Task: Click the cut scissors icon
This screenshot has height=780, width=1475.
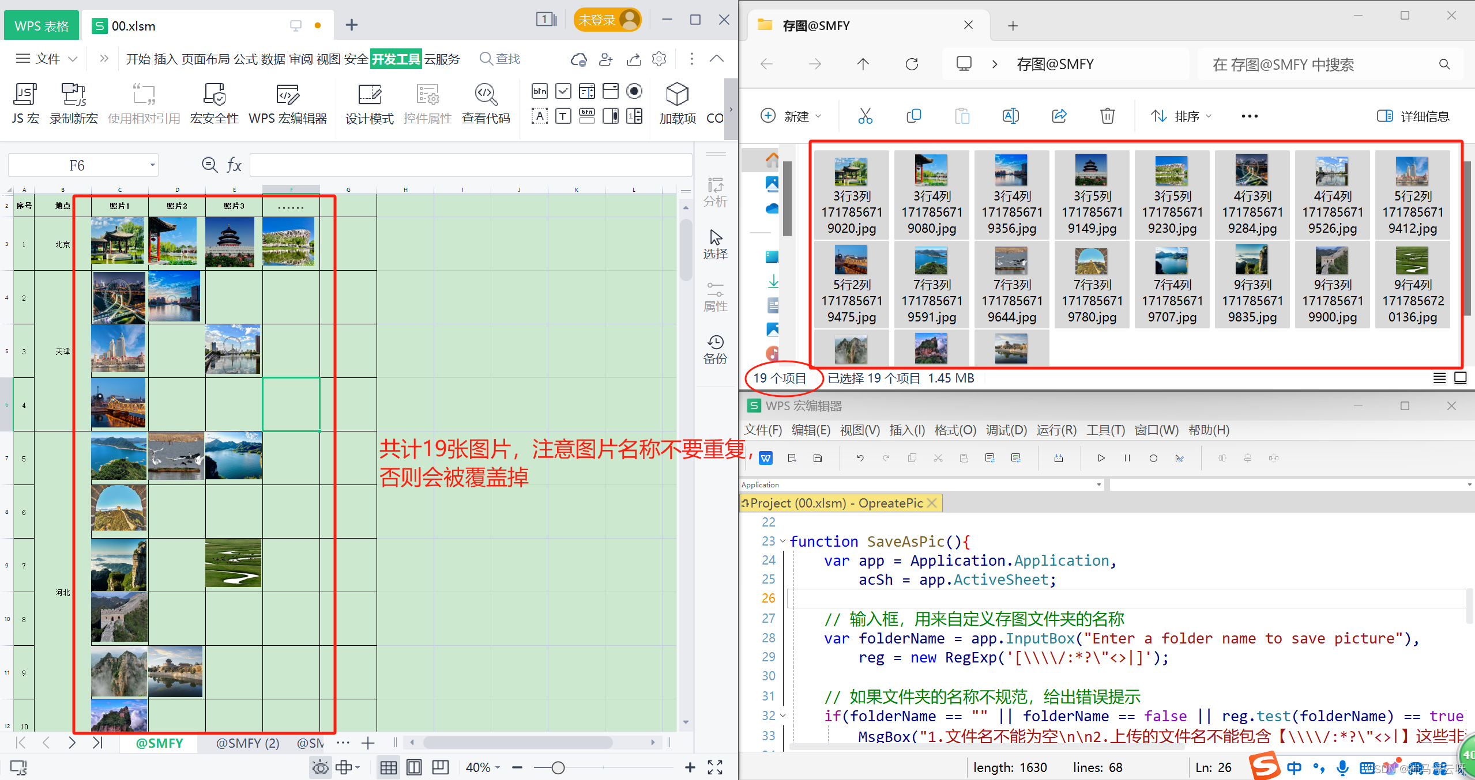Action: click(865, 116)
